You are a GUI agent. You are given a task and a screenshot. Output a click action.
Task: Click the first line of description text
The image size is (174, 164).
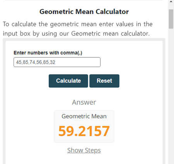[78, 24]
